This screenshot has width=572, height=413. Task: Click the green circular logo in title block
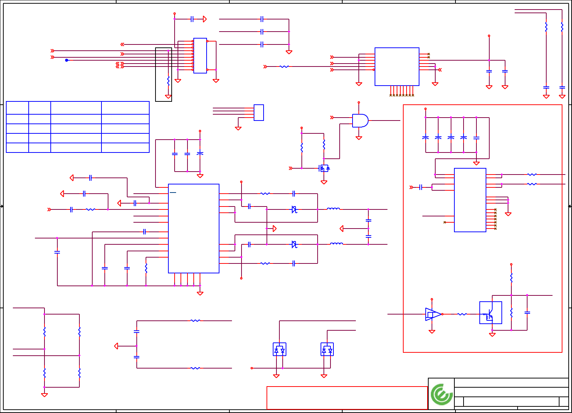point(441,394)
